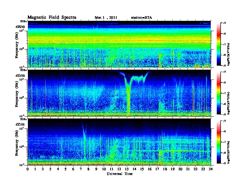Click the color scale bar beside the dH/dt panel
The height and width of the screenshot is (194, 251).
(x=219, y=44)
